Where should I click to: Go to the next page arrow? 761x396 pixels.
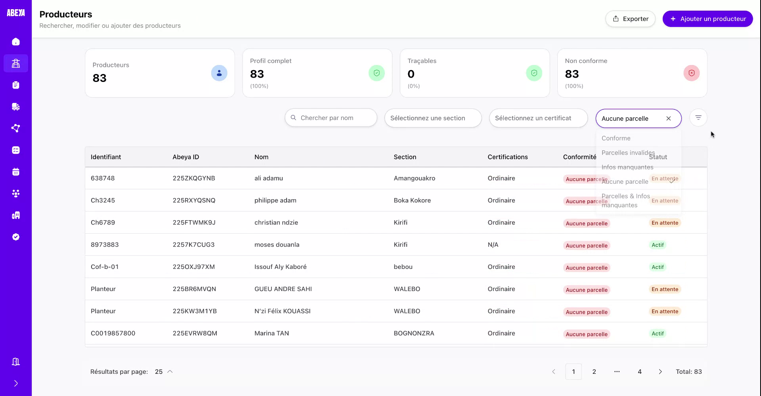pyautogui.click(x=660, y=372)
